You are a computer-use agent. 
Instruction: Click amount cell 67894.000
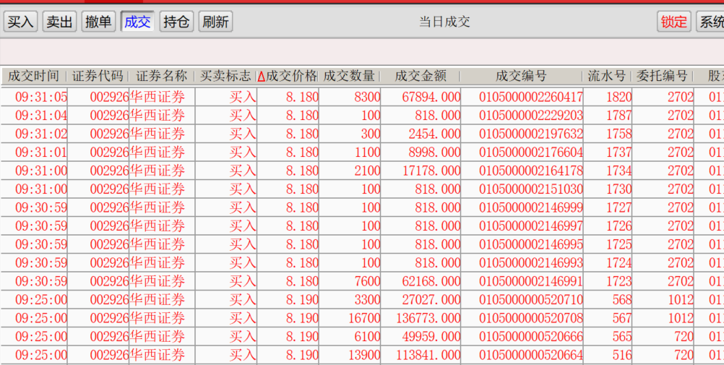pos(431,97)
